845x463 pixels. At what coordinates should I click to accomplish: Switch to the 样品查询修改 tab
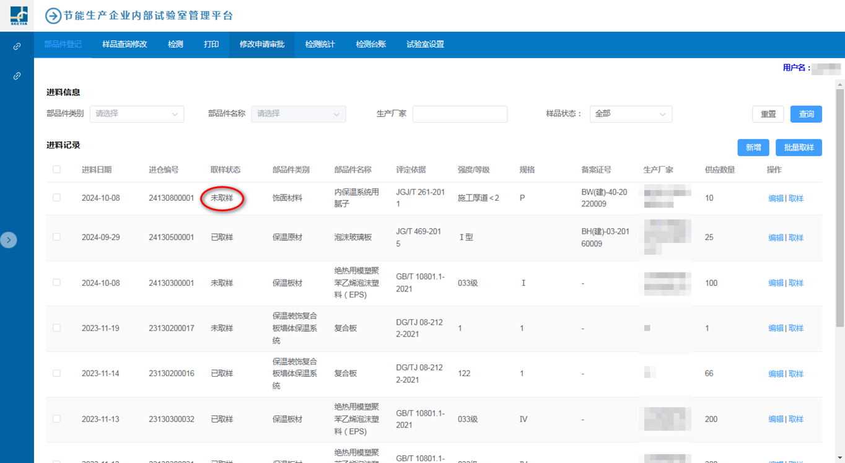coord(125,45)
